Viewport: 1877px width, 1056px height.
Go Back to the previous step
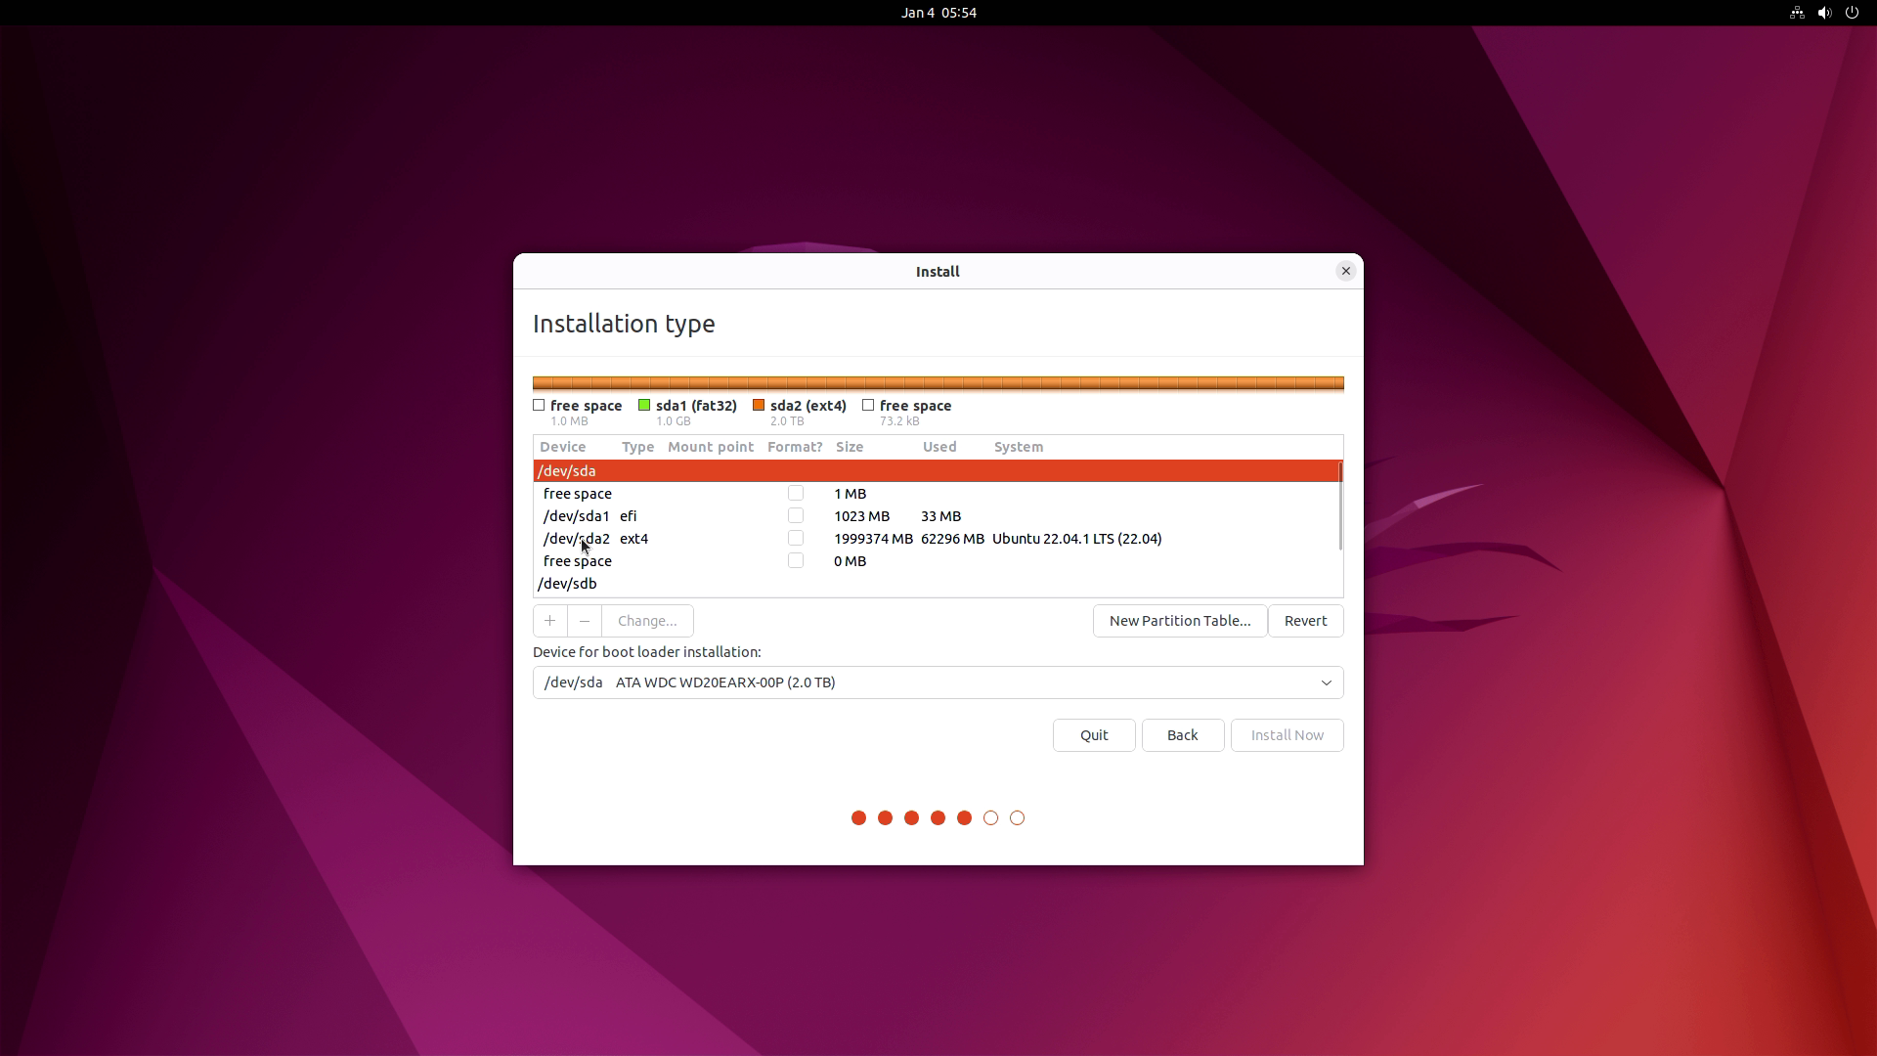(x=1182, y=735)
